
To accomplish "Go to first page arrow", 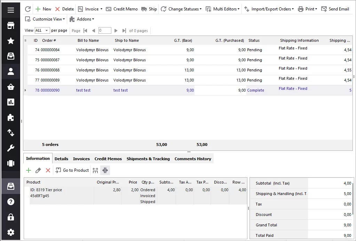I will 85,31.
